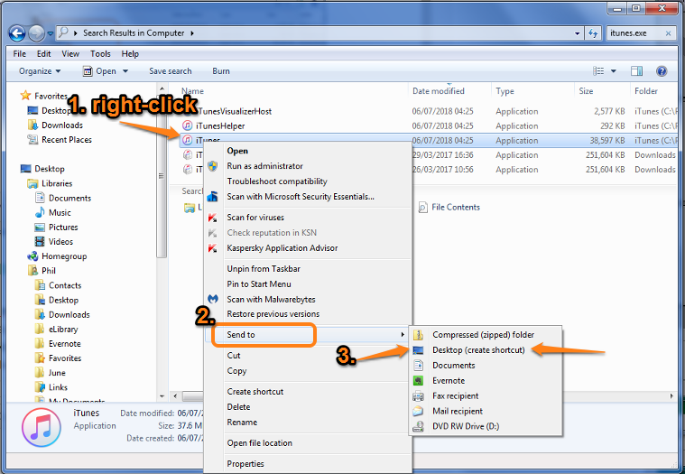Click the Mail recipient icon

tap(418, 412)
